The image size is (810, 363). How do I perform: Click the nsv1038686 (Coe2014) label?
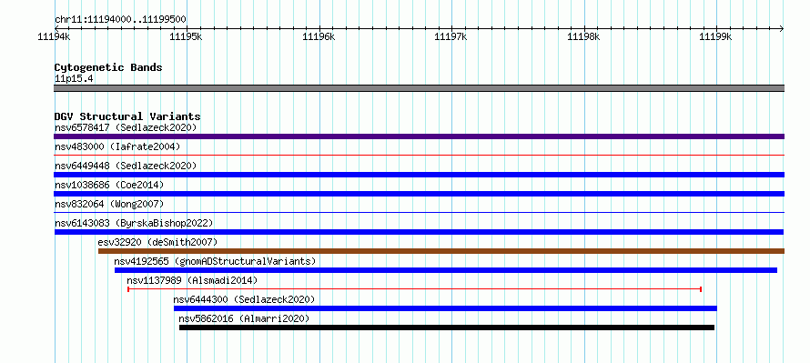click(109, 185)
